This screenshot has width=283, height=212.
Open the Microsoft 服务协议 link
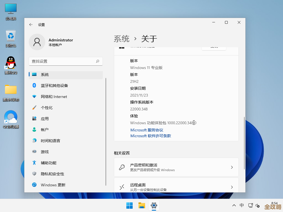(147, 130)
